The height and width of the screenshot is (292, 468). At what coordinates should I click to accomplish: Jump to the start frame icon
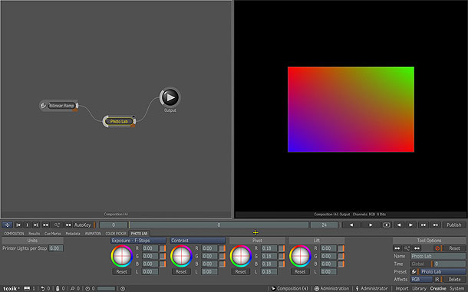424,225
